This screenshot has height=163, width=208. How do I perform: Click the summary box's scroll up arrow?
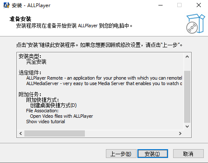coord(187,57)
